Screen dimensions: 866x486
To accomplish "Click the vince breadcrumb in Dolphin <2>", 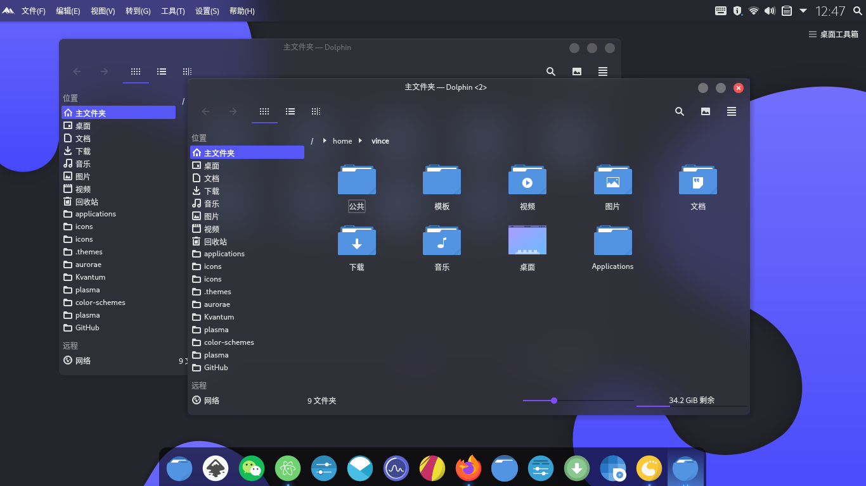I will coord(380,141).
